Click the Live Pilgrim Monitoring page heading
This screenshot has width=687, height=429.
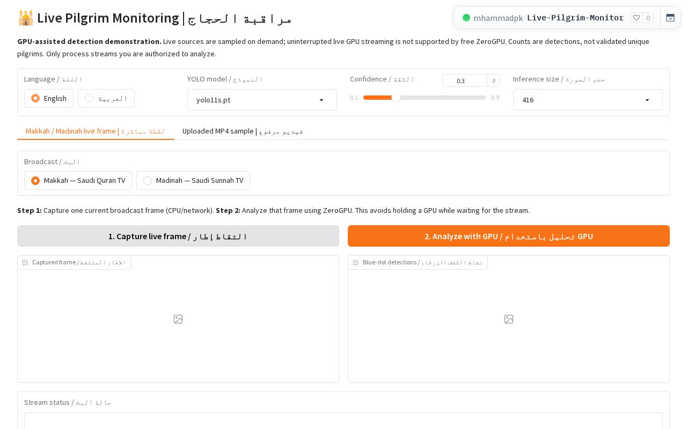tap(155, 18)
